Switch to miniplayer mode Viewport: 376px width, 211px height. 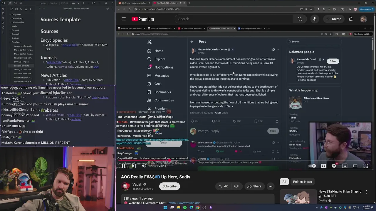point(345,166)
